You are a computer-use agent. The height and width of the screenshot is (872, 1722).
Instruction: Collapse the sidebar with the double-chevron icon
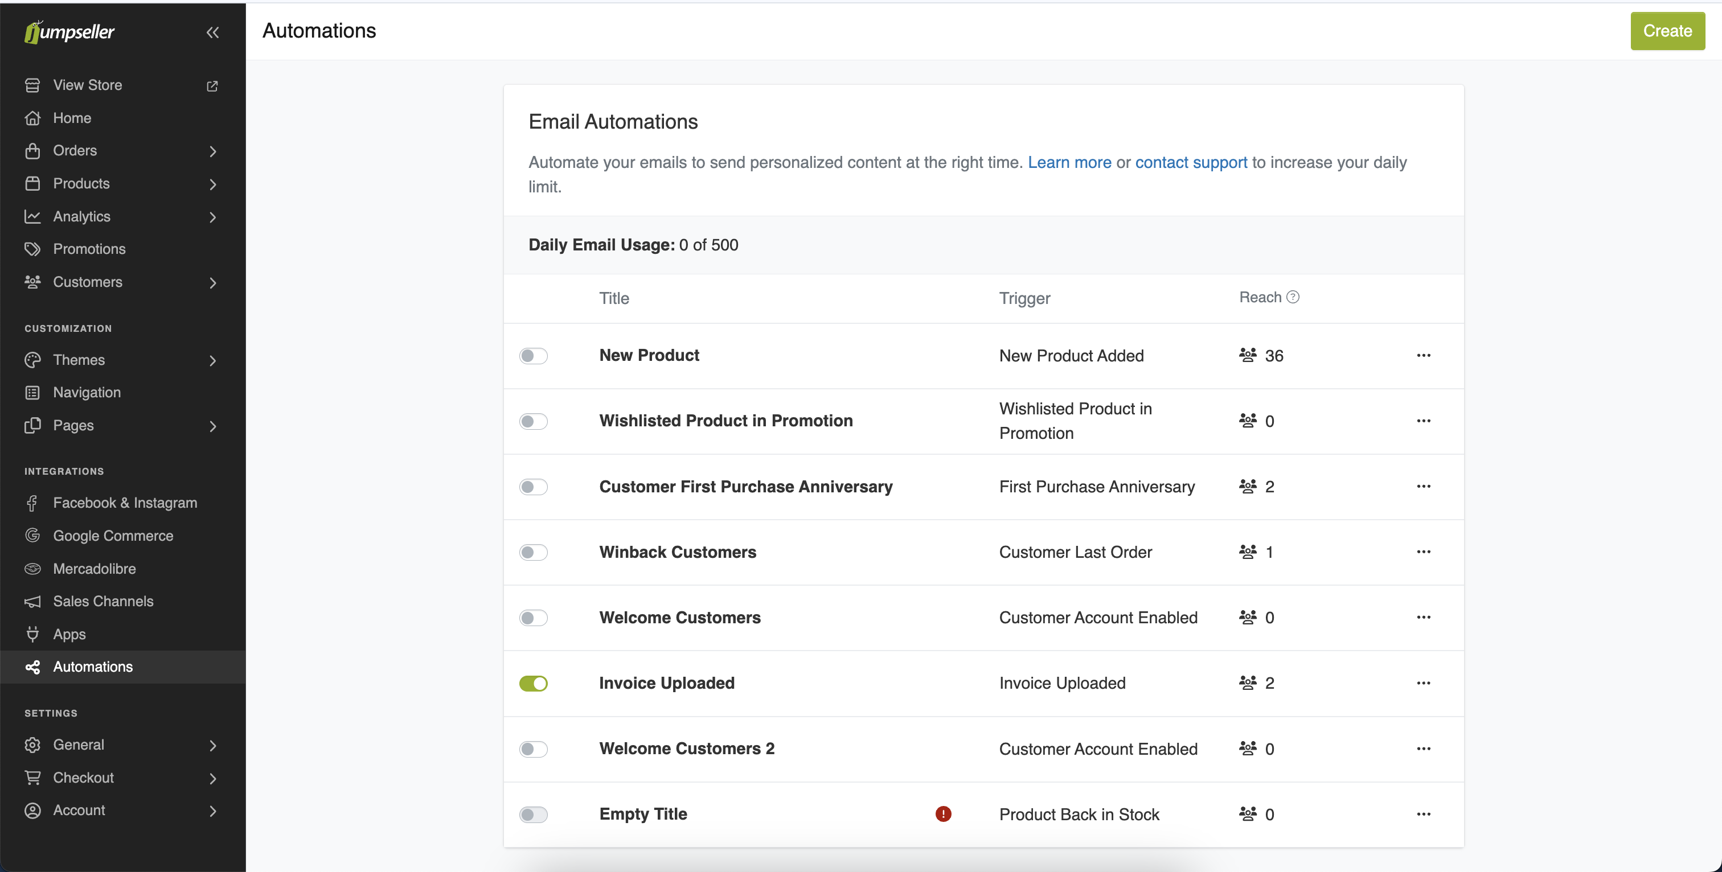coord(212,32)
